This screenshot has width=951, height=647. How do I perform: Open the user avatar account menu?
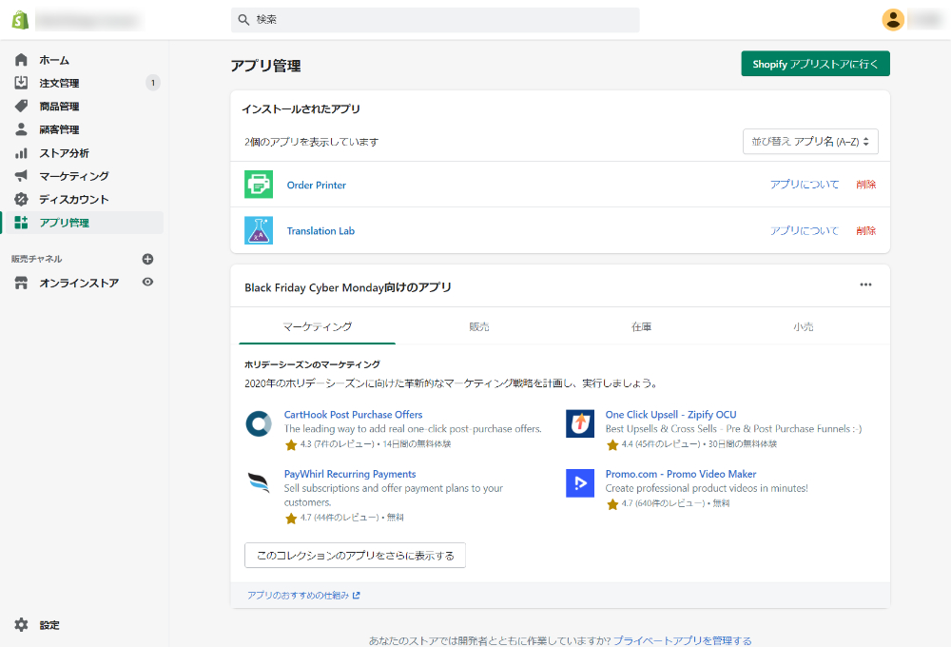coord(893,19)
